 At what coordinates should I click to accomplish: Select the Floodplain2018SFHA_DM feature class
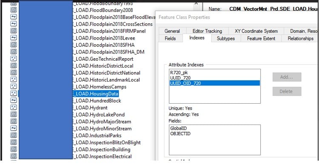click(x=109, y=52)
